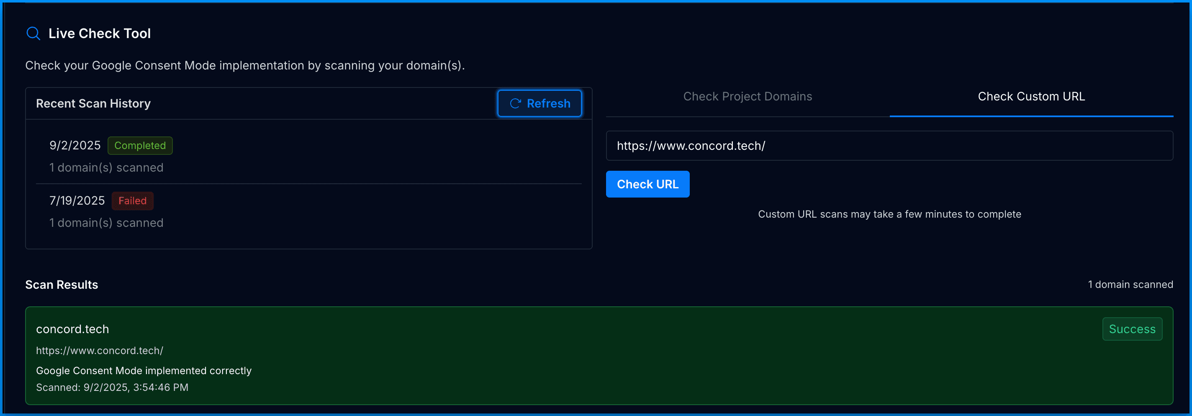
Task: Click 'Google Consent Mode implemented correctly' message
Action: coord(144,371)
